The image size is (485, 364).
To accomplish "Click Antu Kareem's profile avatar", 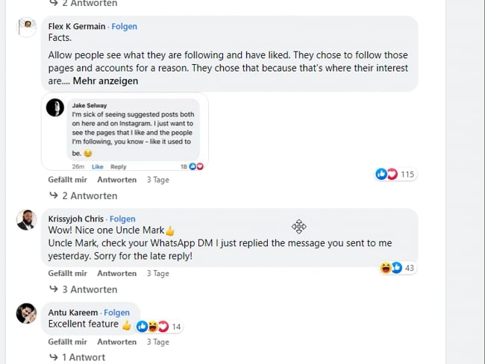I will (x=27, y=313).
